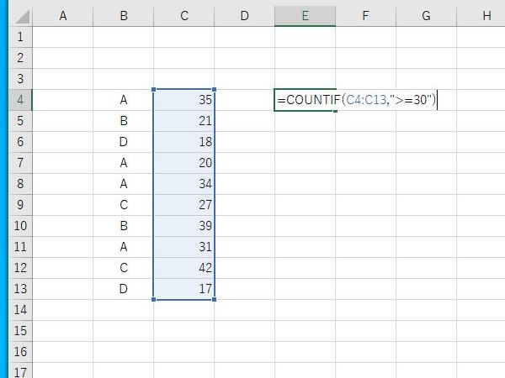Click cell B6 containing letter D
Image resolution: width=505 pixels, height=378 pixels.
pos(124,142)
